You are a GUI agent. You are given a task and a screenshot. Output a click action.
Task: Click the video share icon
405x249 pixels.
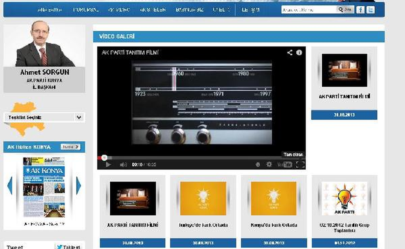[x=290, y=52]
